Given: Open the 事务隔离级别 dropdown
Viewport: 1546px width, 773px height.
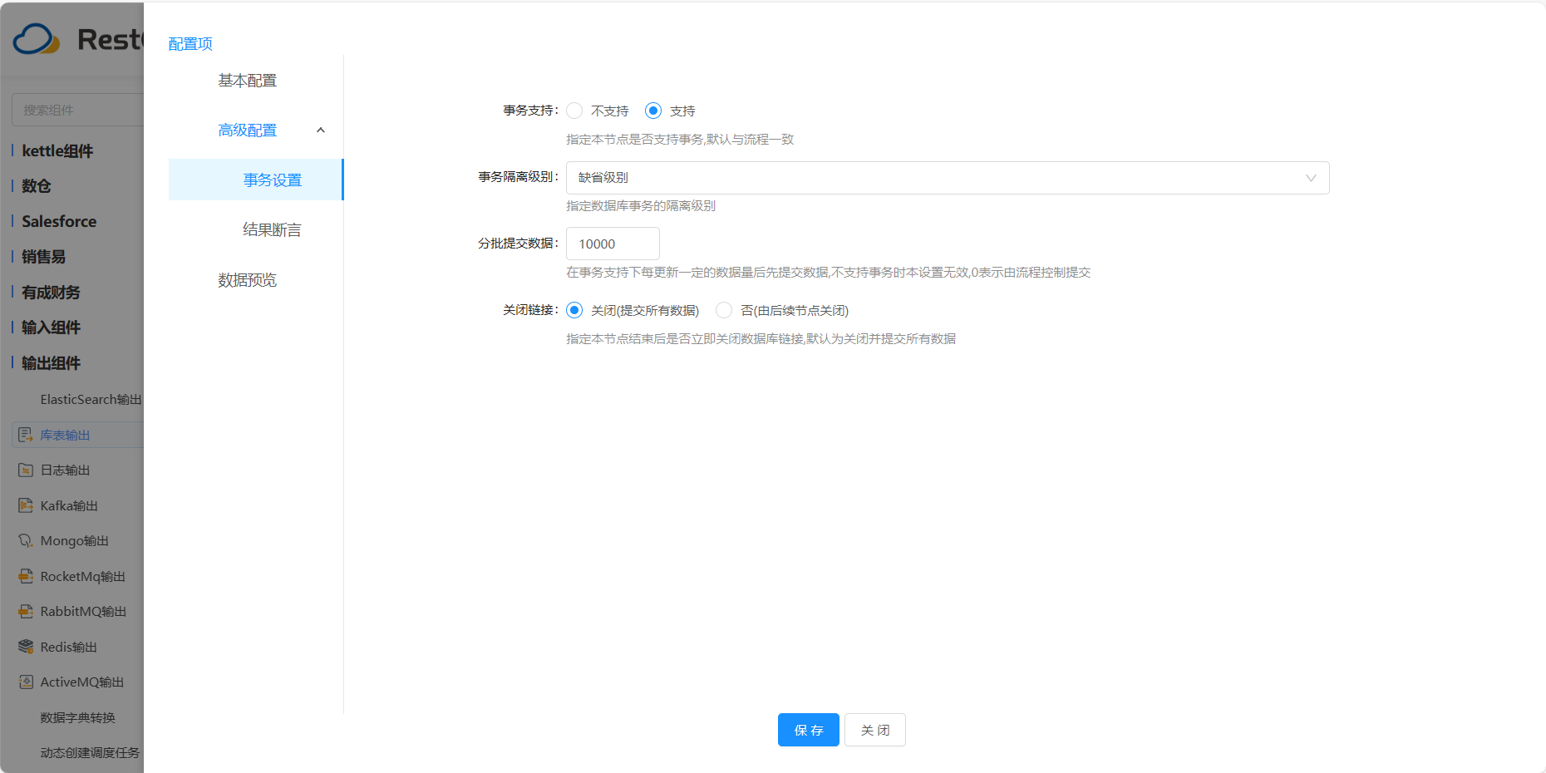Looking at the screenshot, I should click(947, 177).
